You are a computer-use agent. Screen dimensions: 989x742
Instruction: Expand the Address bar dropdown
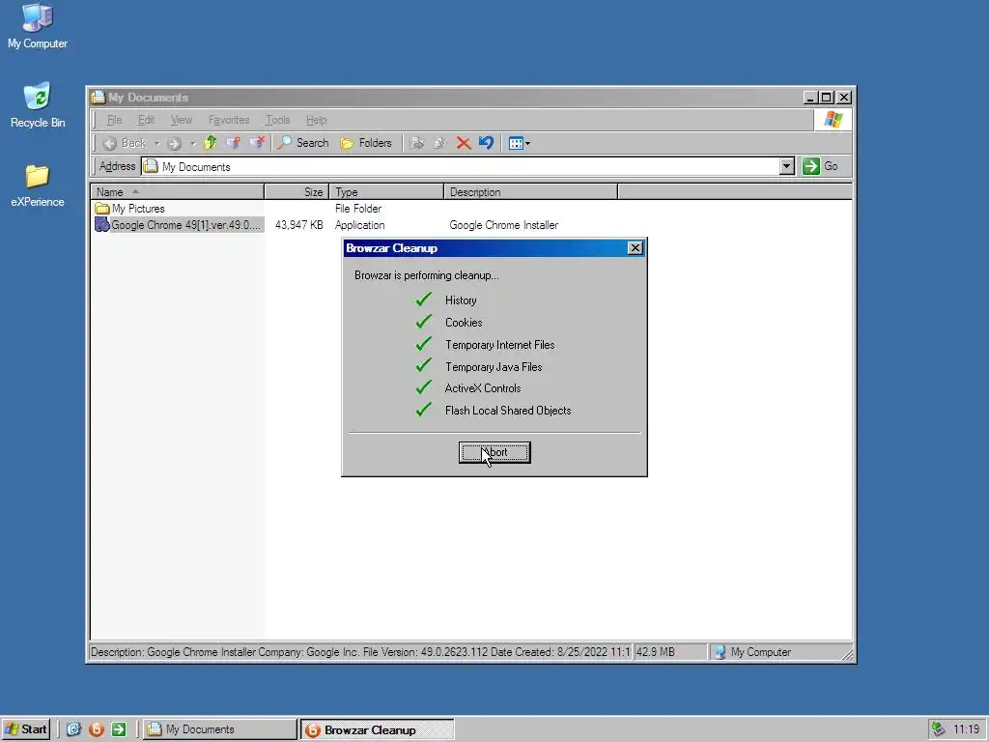pos(786,166)
